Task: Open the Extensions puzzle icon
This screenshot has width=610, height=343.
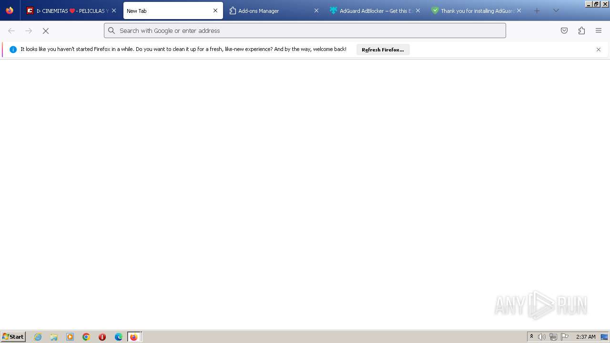Action: point(581,30)
